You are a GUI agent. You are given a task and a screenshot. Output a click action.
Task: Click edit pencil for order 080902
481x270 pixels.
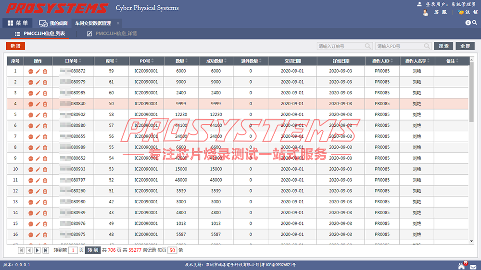[x=38, y=115]
